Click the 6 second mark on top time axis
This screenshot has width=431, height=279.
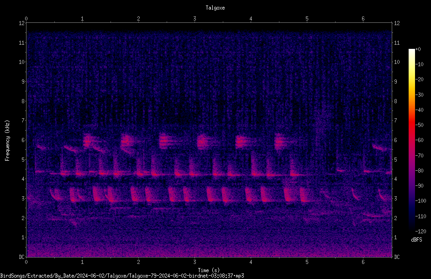click(x=363, y=19)
